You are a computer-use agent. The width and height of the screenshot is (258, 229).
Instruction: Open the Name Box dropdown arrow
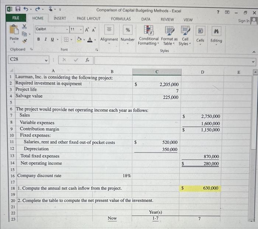click(x=46, y=60)
